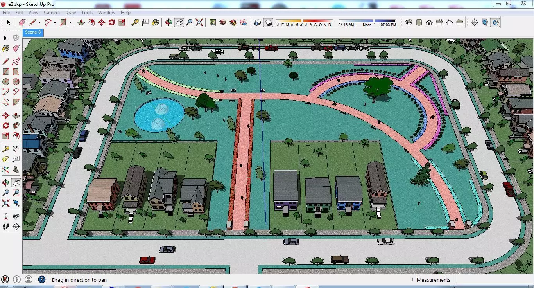This screenshot has height=288, width=534.
Task: Open the Add Location map tool
Action: 213,22
